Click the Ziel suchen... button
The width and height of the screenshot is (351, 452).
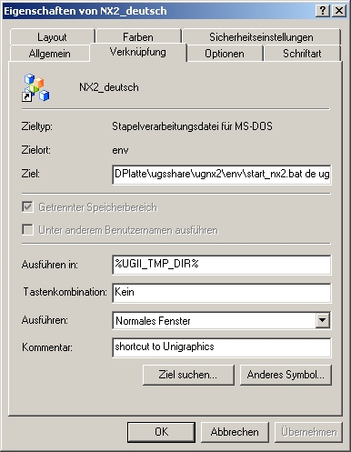tap(188, 375)
